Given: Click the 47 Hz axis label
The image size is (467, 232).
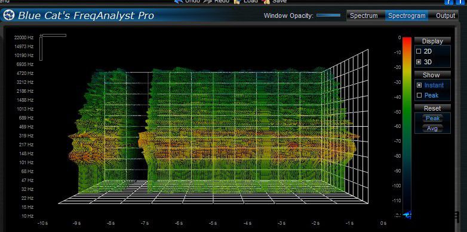Looking at the screenshot, I should (x=27, y=180).
